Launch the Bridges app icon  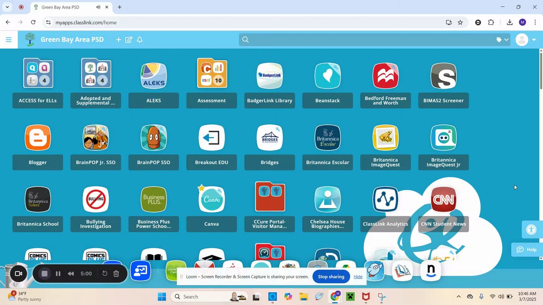pyautogui.click(x=270, y=138)
